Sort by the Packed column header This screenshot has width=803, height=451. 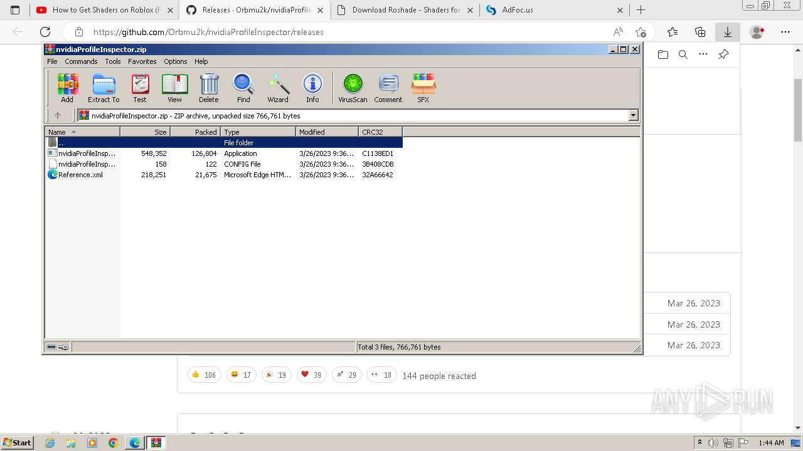[x=195, y=132]
